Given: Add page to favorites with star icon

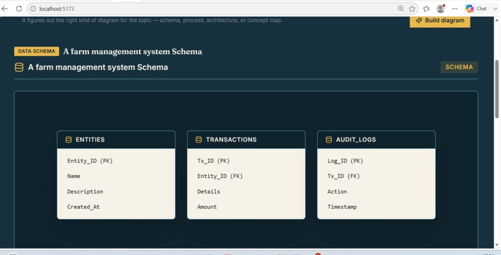Looking at the screenshot, I should (x=412, y=9).
